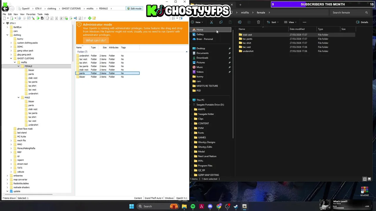Viewport: 376px width, 211px height.
Task: Open the View menu in OpenIV menu bar
Action: (x=22, y=14)
